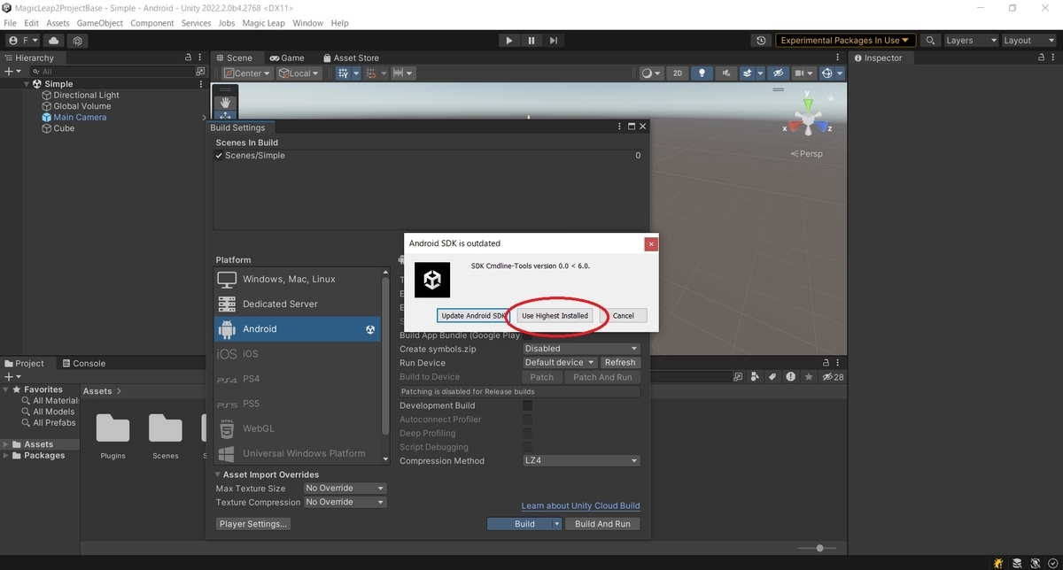Enable the Development Build checkbox
The height and width of the screenshot is (570, 1063).
point(527,405)
